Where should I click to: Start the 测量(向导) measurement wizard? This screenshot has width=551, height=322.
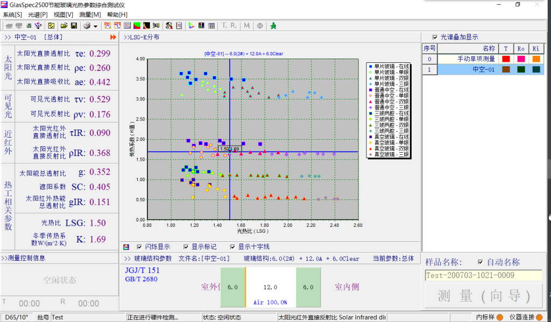tap(484, 296)
